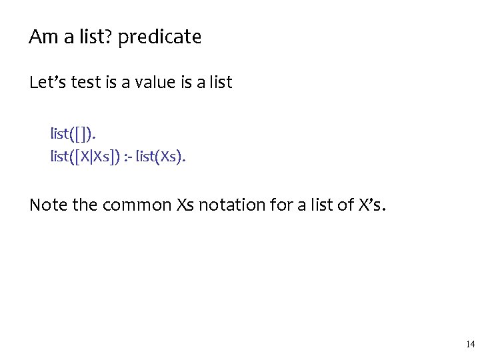This screenshot has width=480, height=360.
Task: Click the note sentence about Xs notation
Action: (207, 205)
